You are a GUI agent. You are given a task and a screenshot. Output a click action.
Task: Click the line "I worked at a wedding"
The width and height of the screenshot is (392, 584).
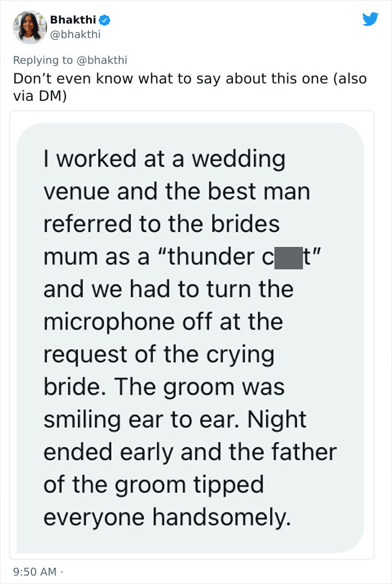[x=164, y=160]
